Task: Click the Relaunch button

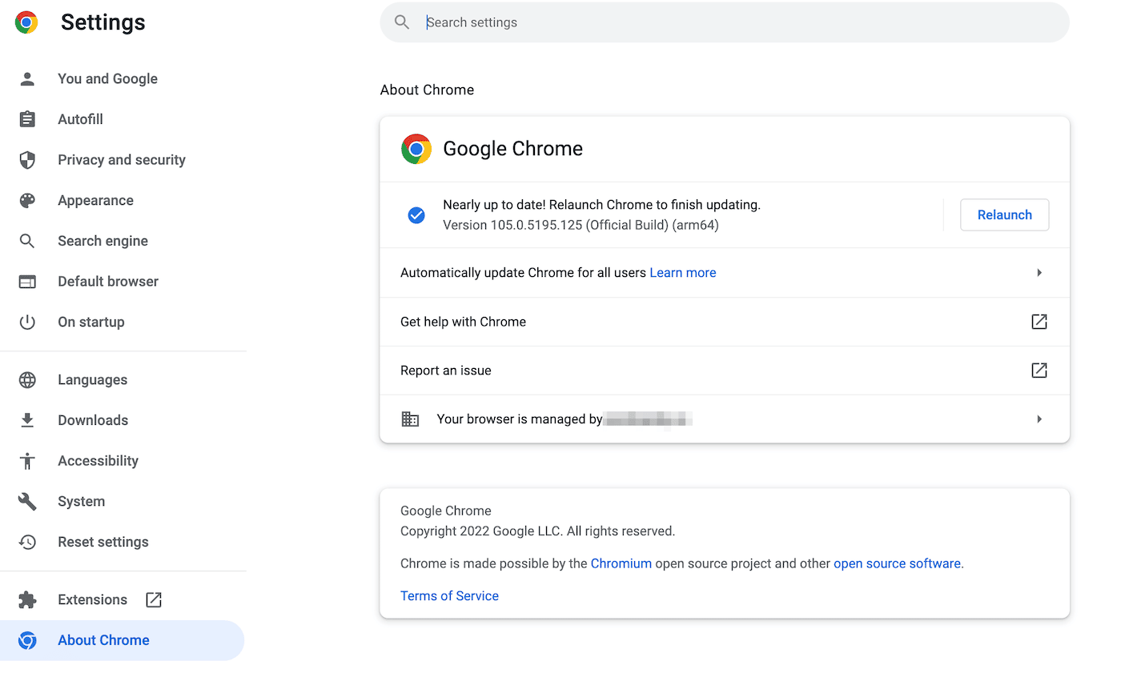Action: (x=1004, y=214)
